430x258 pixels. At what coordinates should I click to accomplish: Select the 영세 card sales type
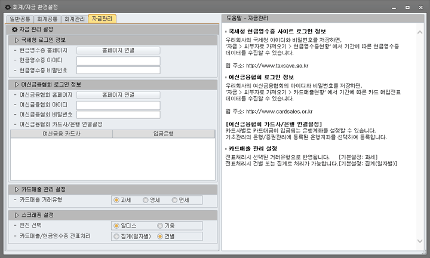click(x=145, y=200)
